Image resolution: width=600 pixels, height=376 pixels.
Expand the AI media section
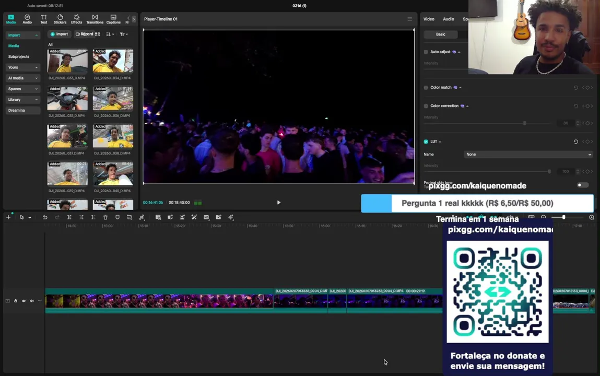point(22,78)
